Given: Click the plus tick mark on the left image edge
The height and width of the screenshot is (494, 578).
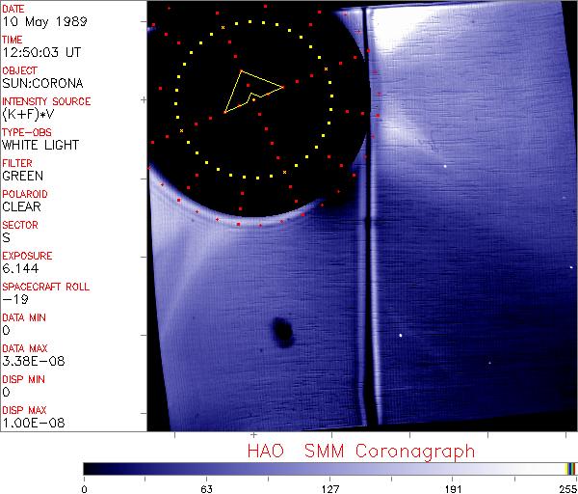Looking at the screenshot, I should [144, 99].
